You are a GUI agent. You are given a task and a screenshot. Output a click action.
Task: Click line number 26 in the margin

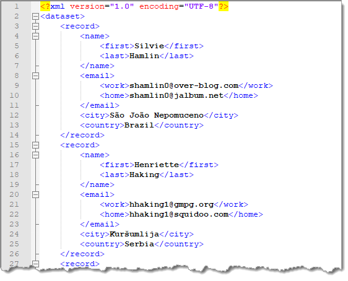click(14, 254)
